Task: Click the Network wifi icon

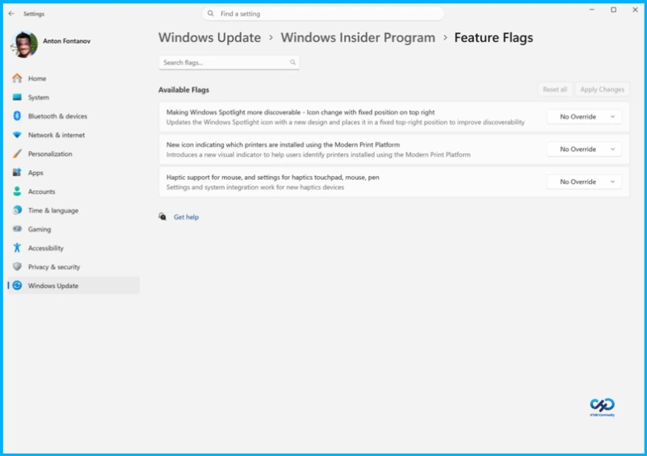Action: pyautogui.click(x=17, y=135)
